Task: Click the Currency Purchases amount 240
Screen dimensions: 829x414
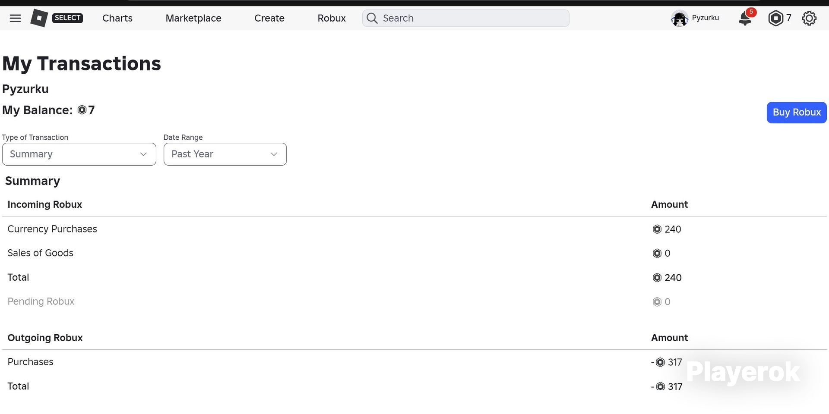Action: coord(673,229)
